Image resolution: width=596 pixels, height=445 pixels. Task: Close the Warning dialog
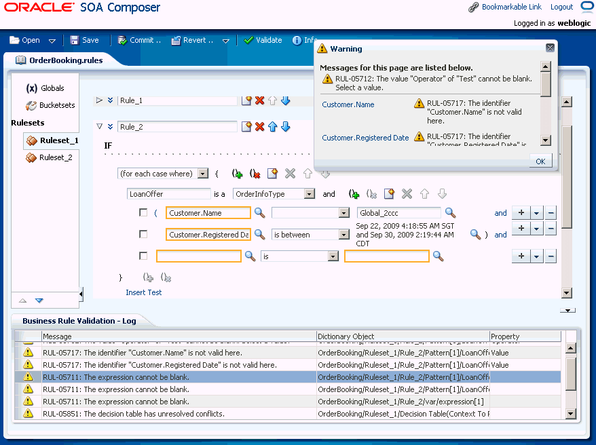pos(550,48)
